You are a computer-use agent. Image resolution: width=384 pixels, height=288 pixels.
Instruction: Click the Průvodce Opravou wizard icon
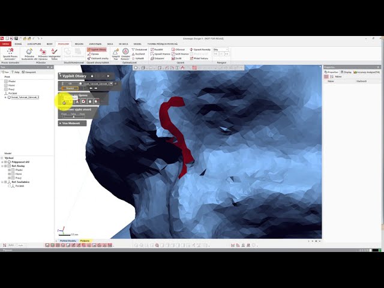click(x=43, y=53)
